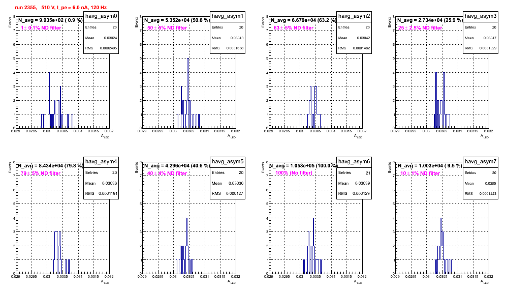Click RMS value 0.0001638
Image resolution: width=506 pixels, height=291 pixels.
[234, 48]
